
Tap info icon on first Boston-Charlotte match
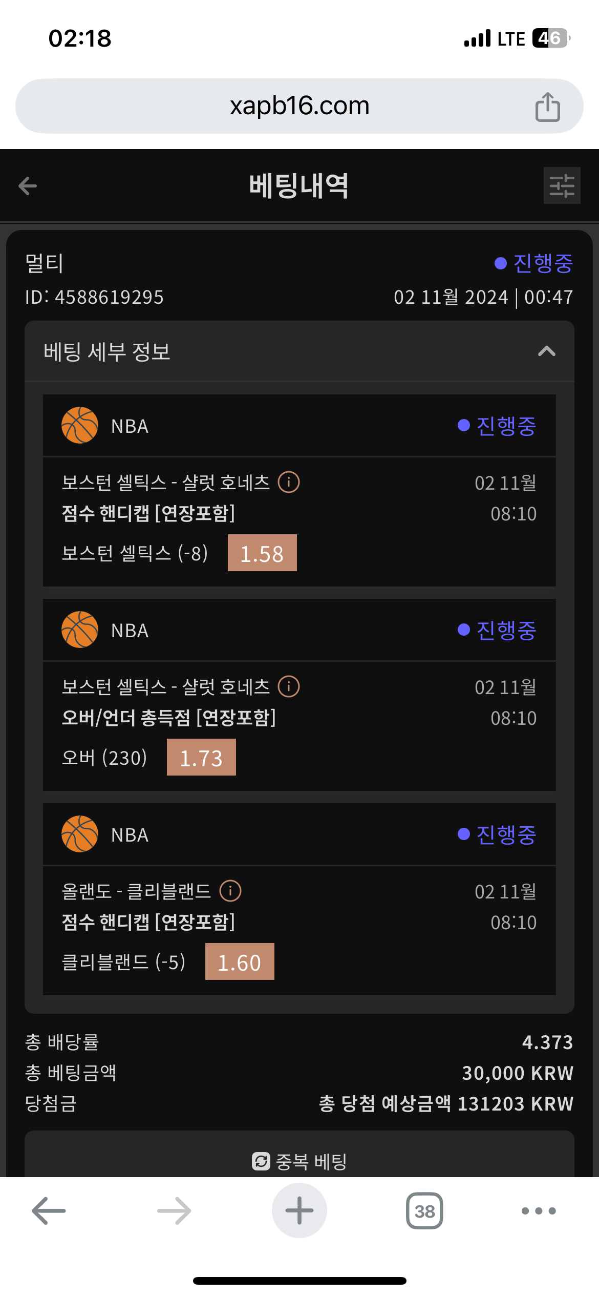289,482
